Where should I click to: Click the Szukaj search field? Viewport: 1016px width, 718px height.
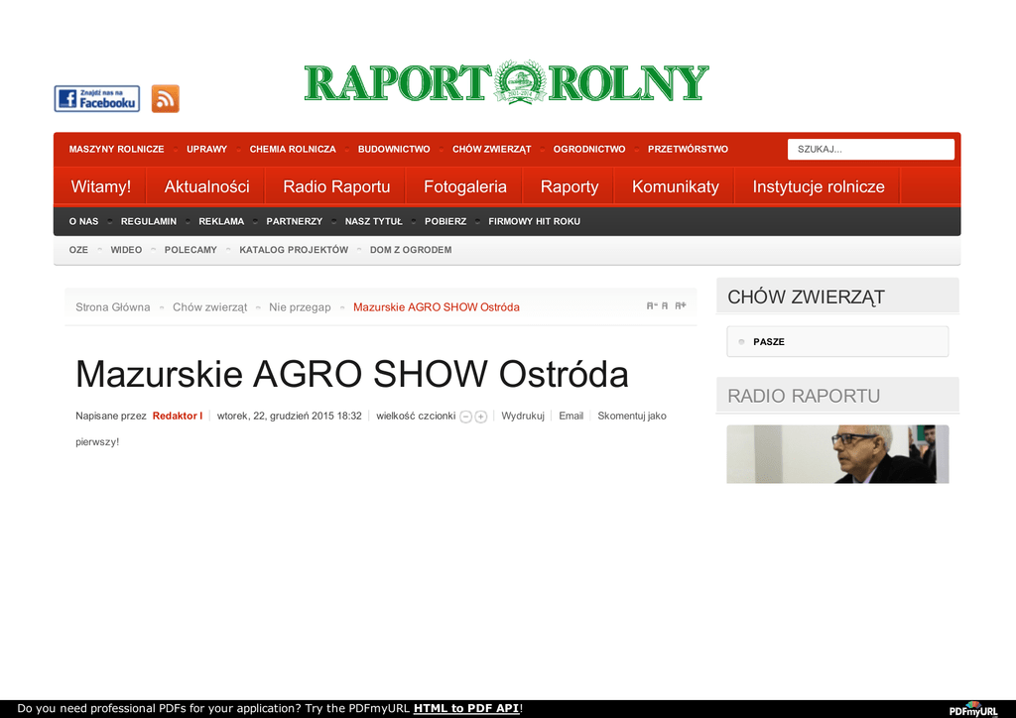pos(870,150)
